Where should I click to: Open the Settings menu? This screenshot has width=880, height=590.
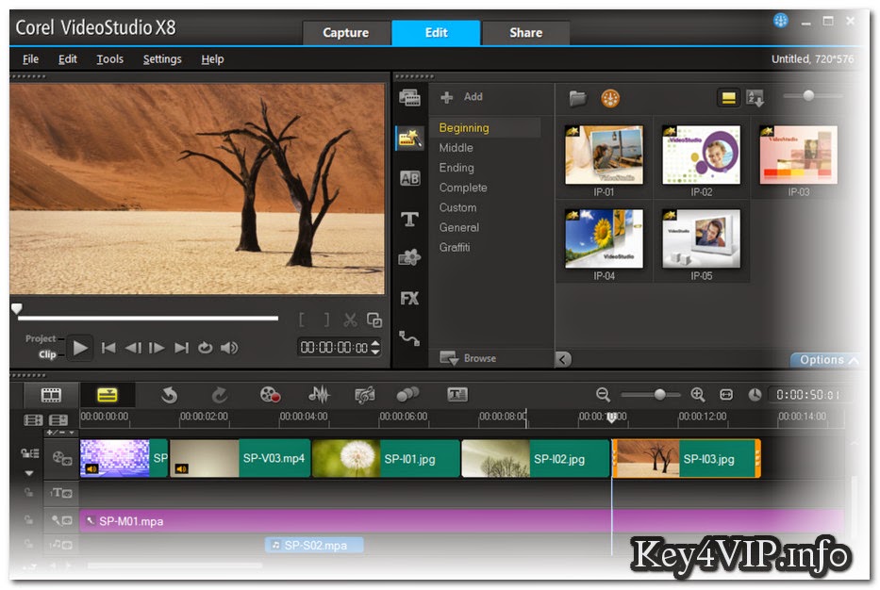coord(162,58)
